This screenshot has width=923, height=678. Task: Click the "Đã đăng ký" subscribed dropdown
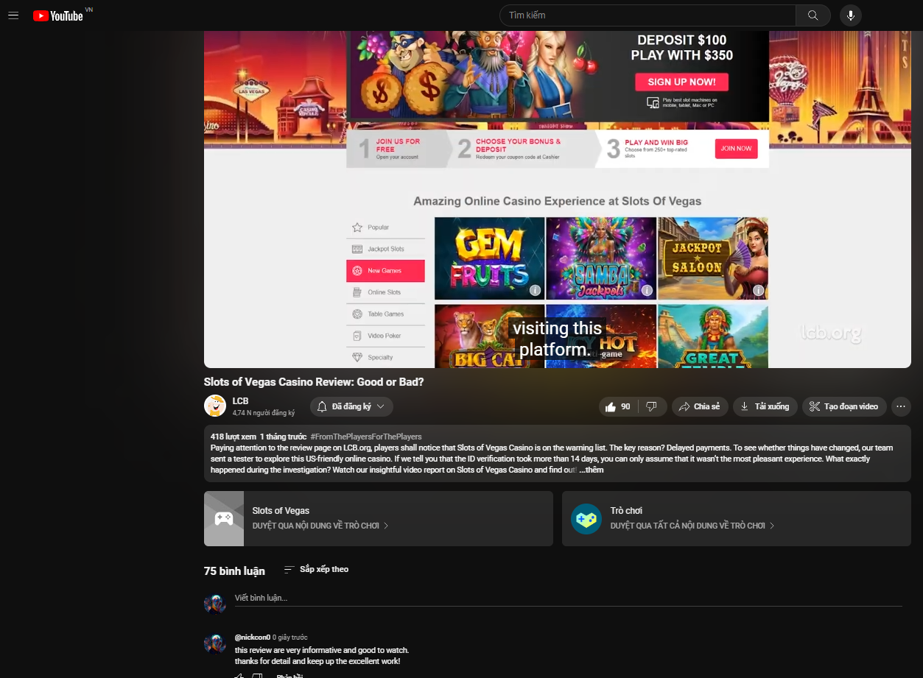[351, 406]
